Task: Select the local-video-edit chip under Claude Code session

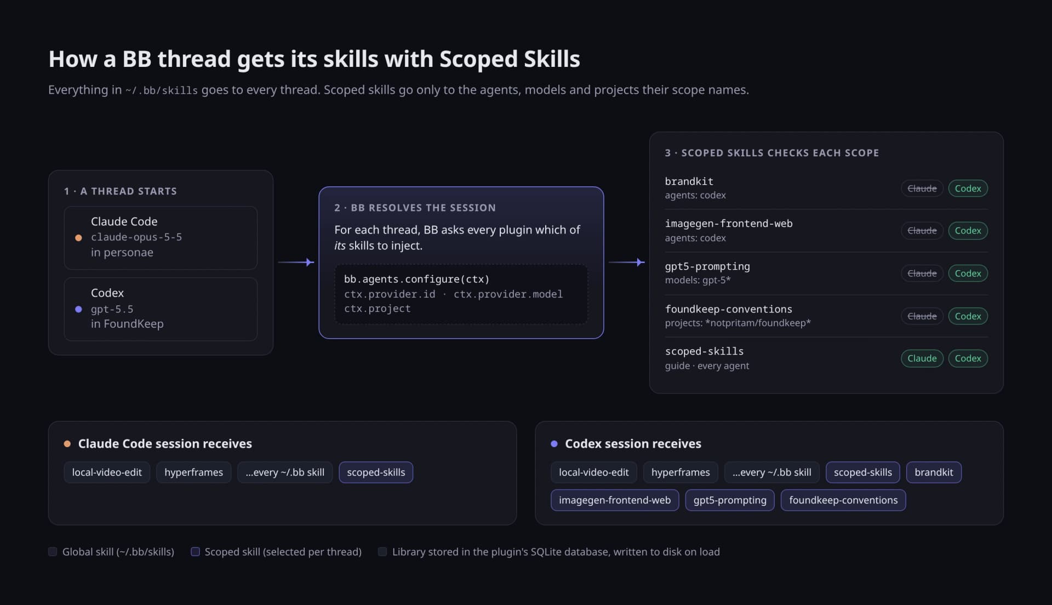Action: point(107,472)
